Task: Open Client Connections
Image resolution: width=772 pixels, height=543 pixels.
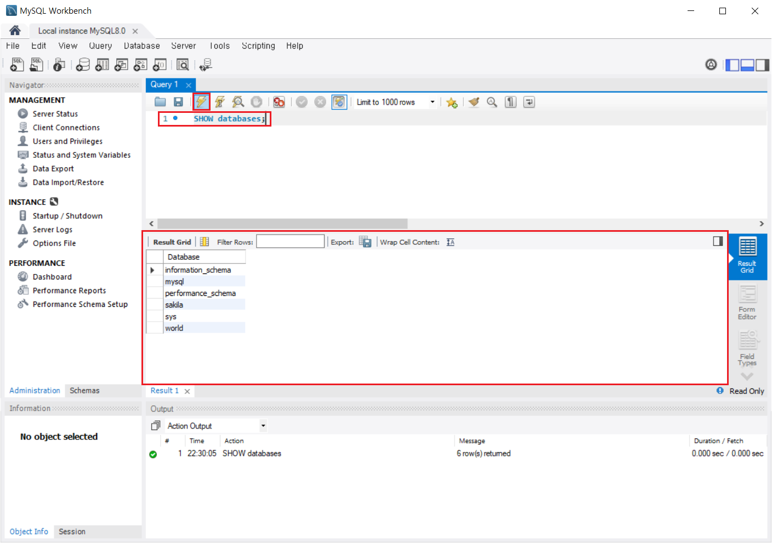Action: (x=66, y=128)
